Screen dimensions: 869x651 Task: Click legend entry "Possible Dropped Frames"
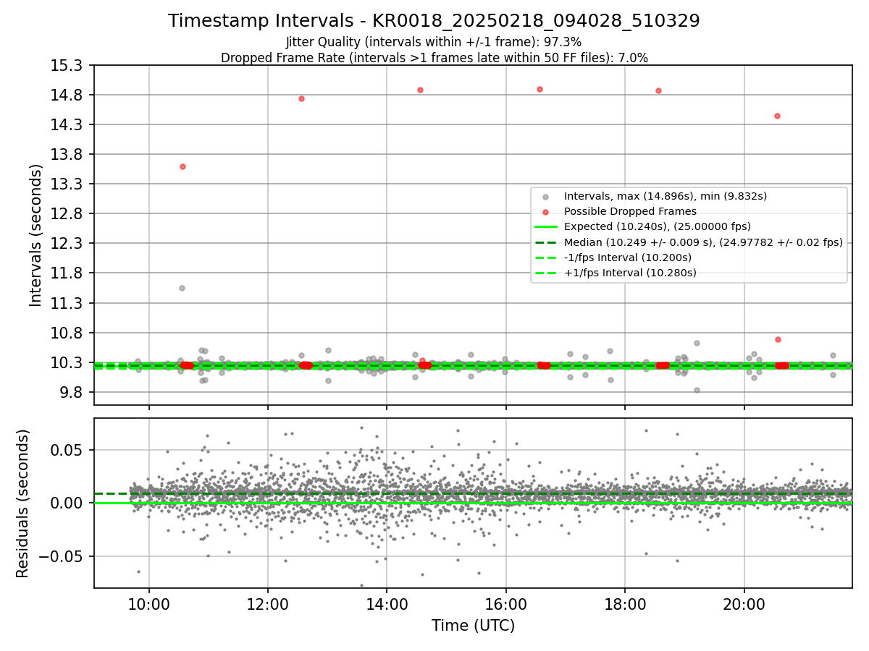pos(630,211)
